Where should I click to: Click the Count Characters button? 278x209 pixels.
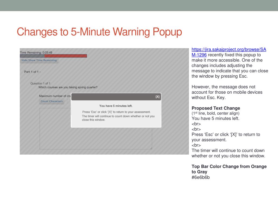click(52, 101)
